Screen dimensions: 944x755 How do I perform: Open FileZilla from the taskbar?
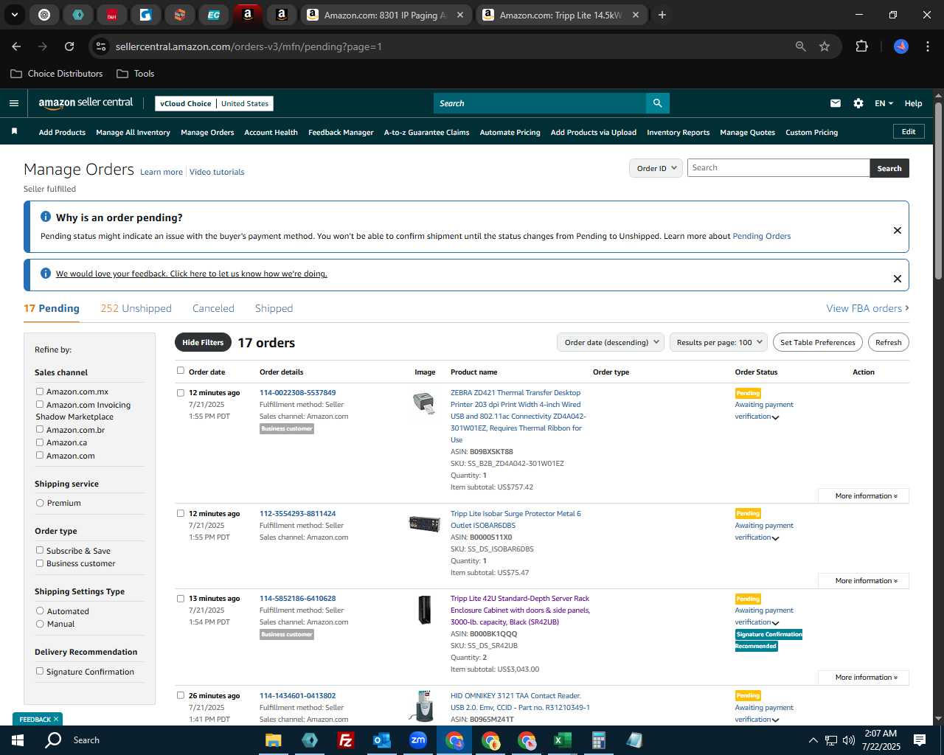point(345,740)
